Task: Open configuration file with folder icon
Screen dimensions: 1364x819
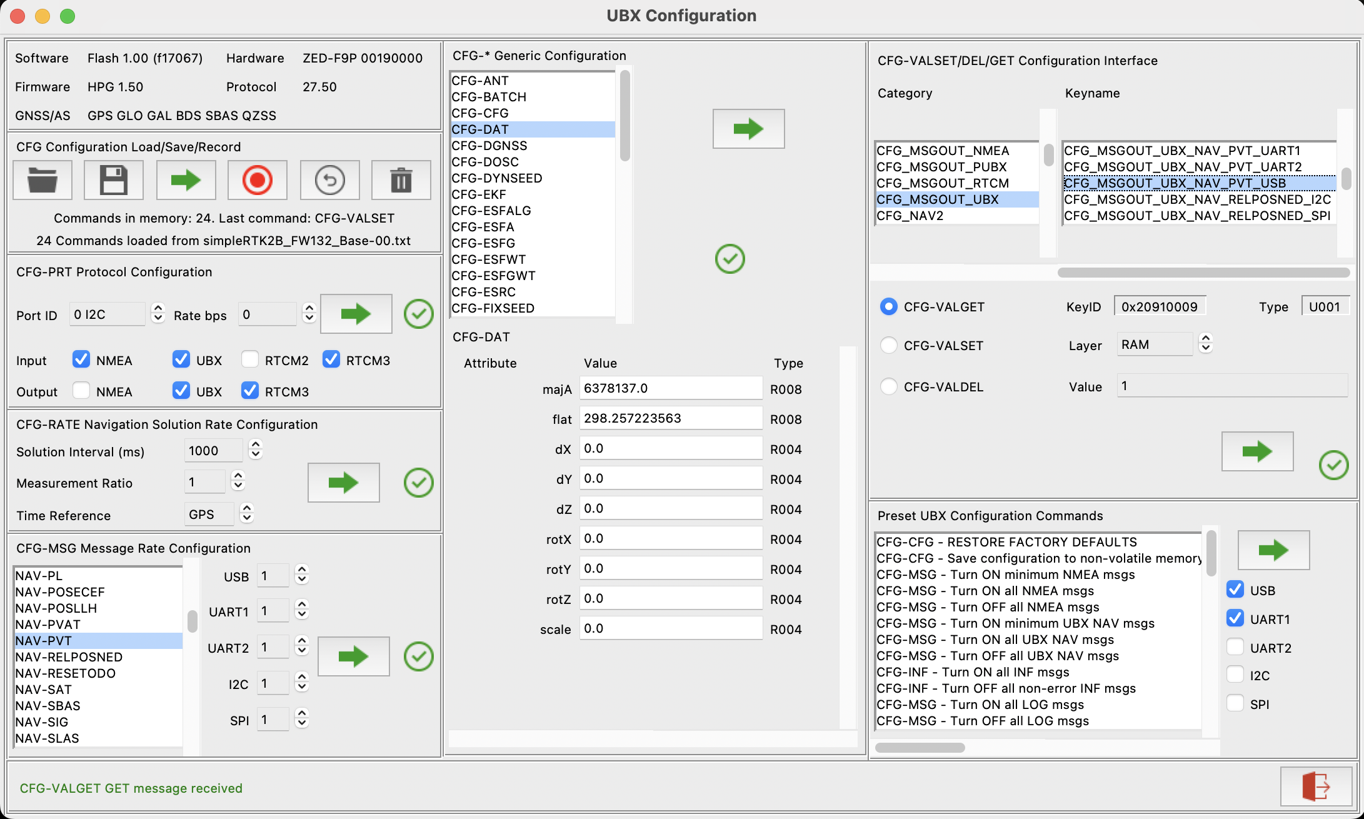Action: click(43, 180)
